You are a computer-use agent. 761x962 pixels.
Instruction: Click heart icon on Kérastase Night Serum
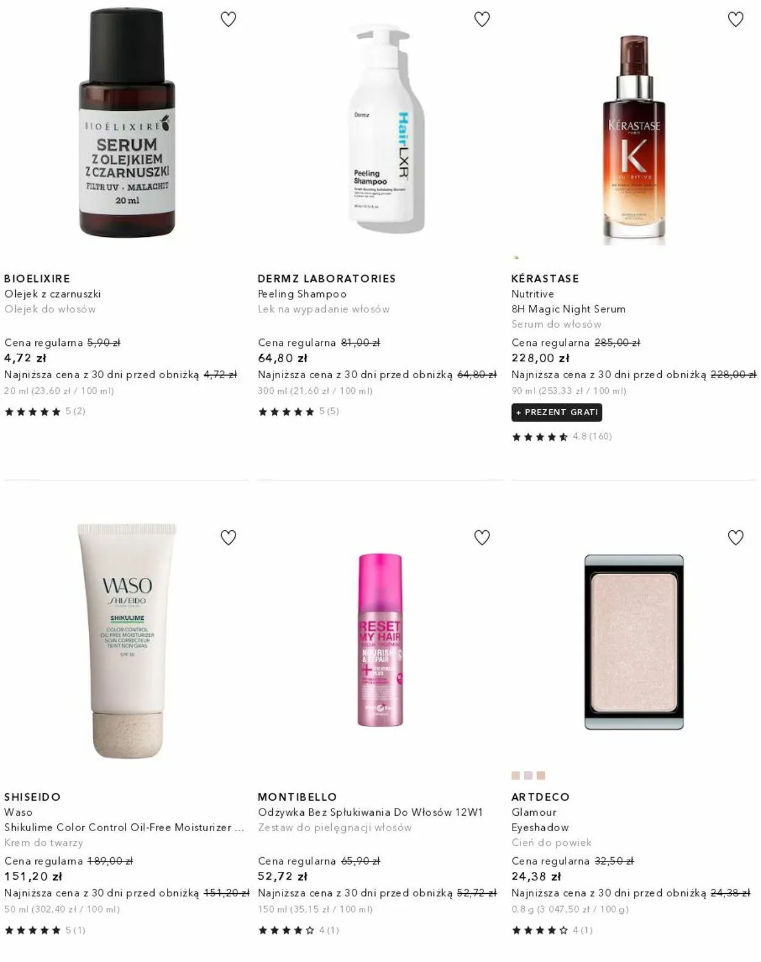pos(736,19)
